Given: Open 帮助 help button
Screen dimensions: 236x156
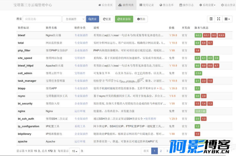Looking at the screenshot, I should click(x=141, y=19).
